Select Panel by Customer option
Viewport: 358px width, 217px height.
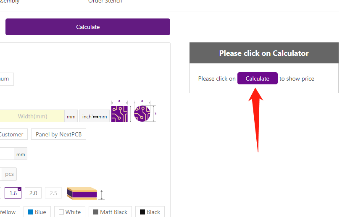tap(13, 134)
